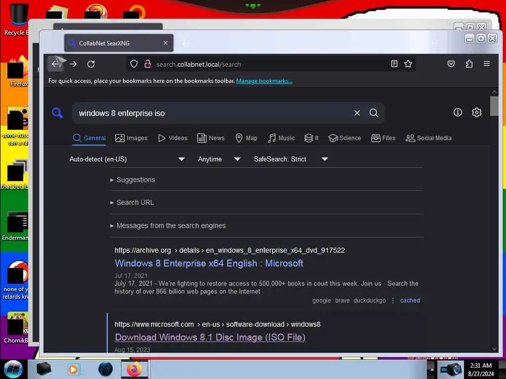This screenshot has height=379, width=506.
Task: Switch to Files search category
Action: 383,138
